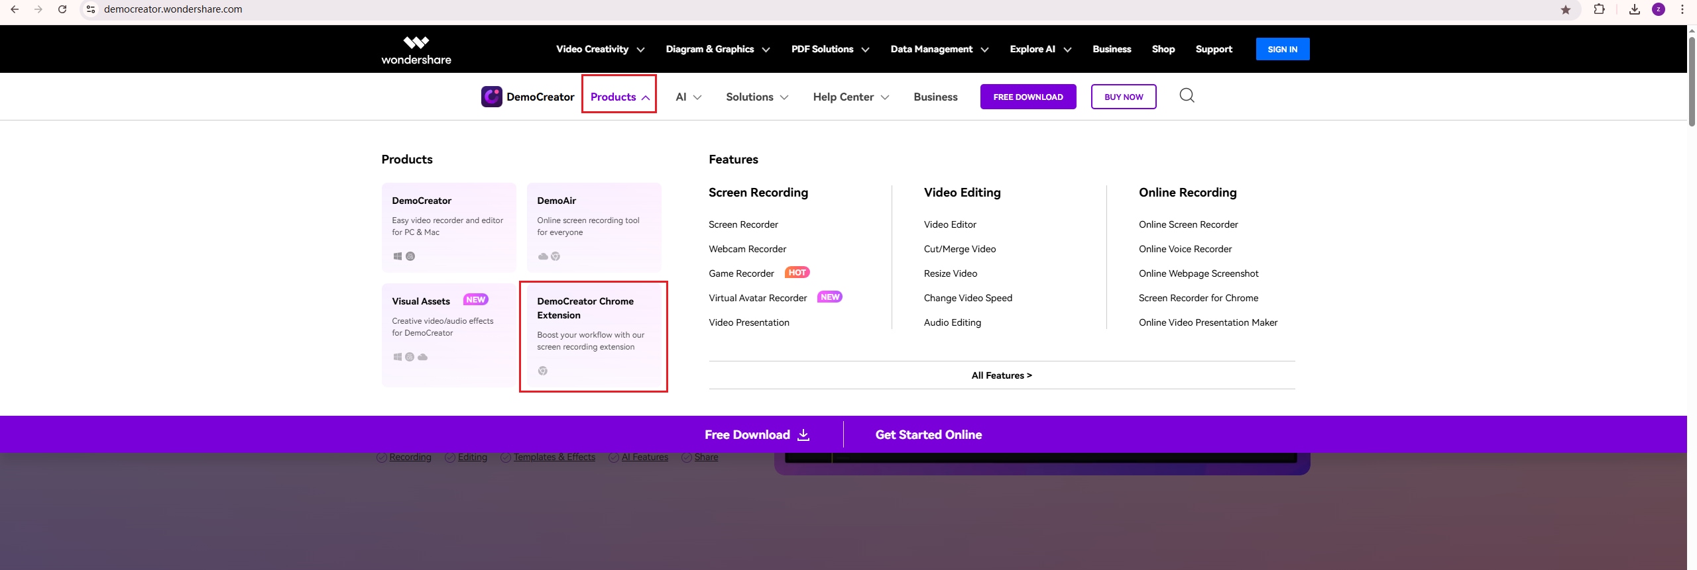Screen dimensions: 1697x570
Task: Click the BUY NOW button
Action: 1124,97
